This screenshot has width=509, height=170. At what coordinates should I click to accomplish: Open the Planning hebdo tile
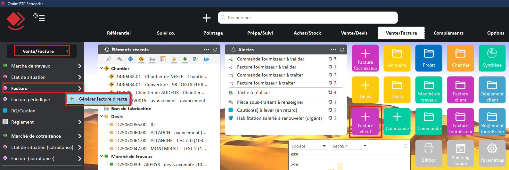pos(460,153)
